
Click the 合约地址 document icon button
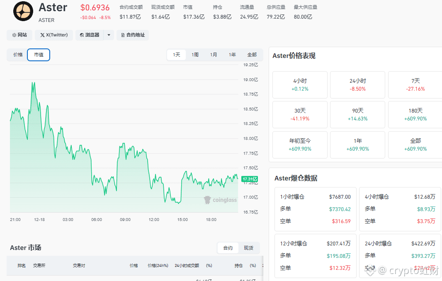[x=133, y=35]
